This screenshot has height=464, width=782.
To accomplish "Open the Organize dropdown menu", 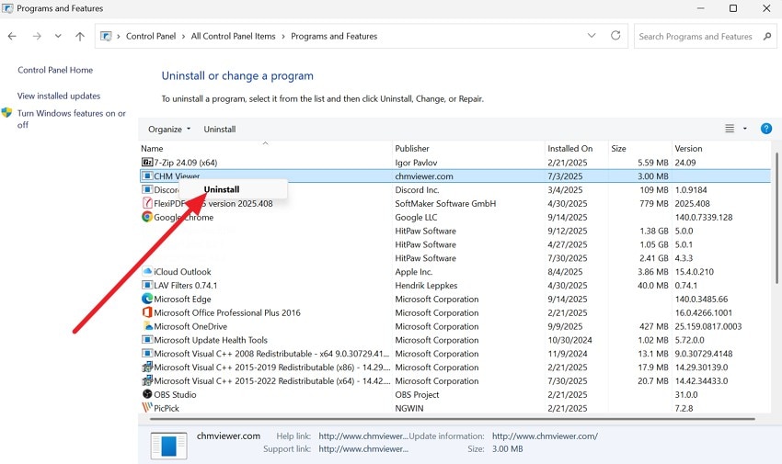I will [x=169, y=129].
